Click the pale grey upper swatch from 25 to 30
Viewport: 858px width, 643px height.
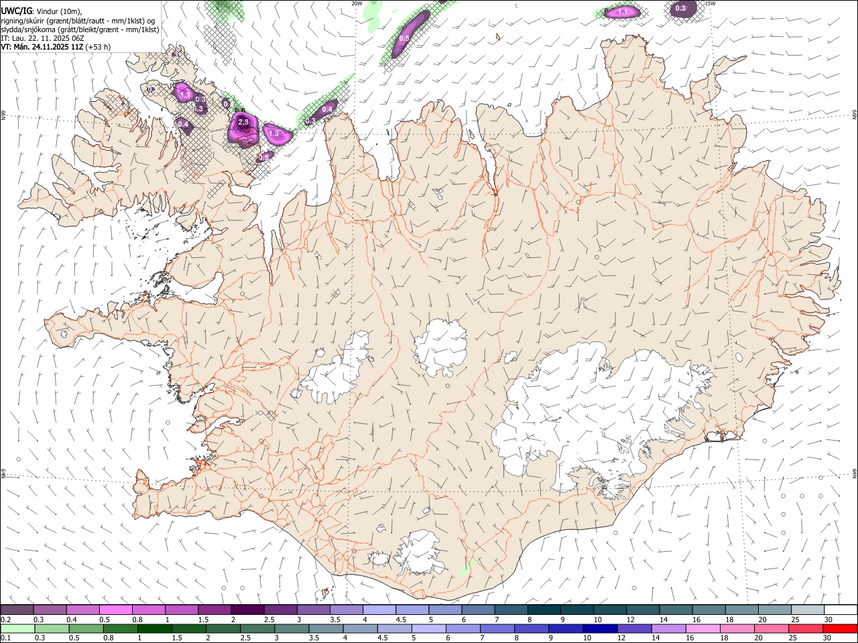tap(806, 610)
